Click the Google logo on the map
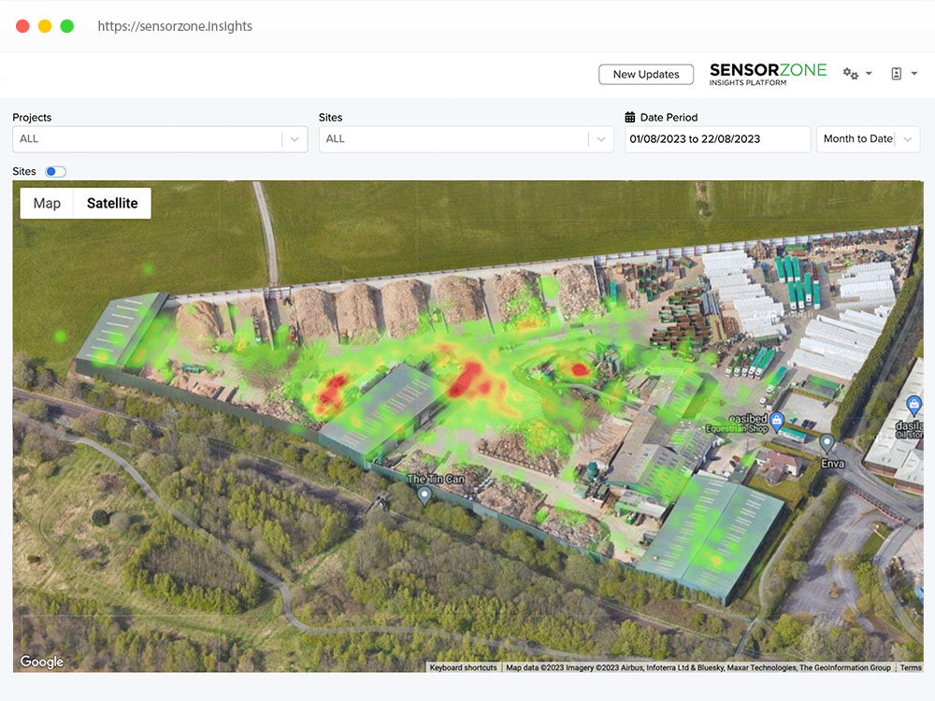Image resolution: width=935 pixels, height=701 pixels. click(41, 662)
